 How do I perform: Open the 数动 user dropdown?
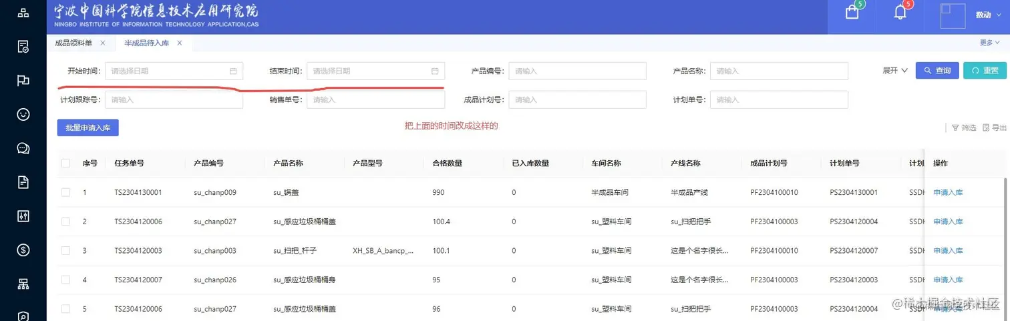click(987, 15)
